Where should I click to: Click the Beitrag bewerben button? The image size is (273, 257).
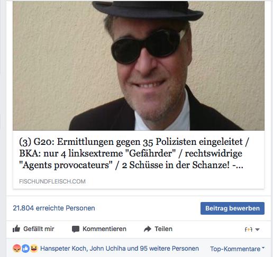click(x=232, y=208)
